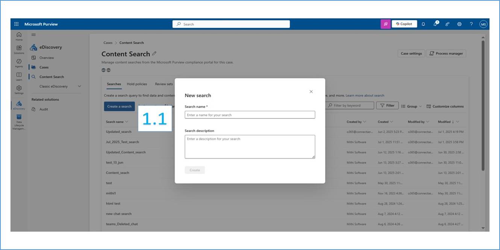The image size is (500, 250).
Task: Open Customize columns
Action: 445,106
